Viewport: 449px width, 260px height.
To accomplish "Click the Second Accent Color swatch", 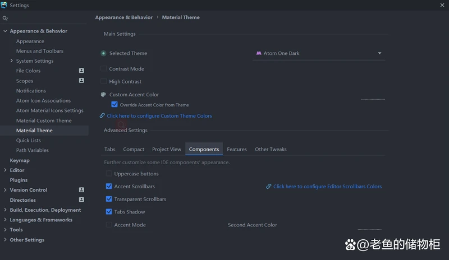I will pos(369,225).
